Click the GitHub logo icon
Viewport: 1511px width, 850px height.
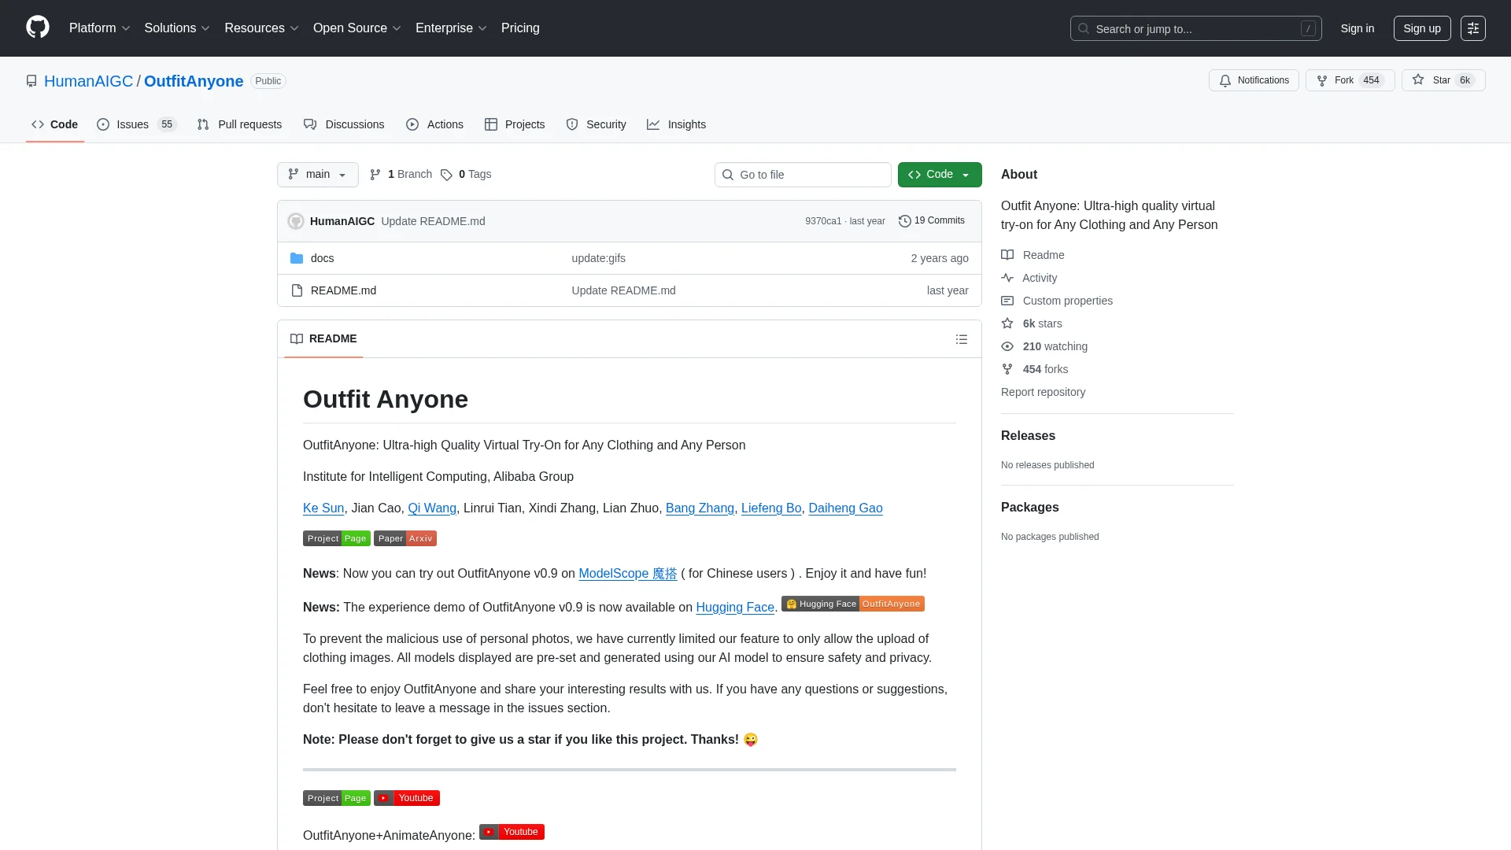37,28
